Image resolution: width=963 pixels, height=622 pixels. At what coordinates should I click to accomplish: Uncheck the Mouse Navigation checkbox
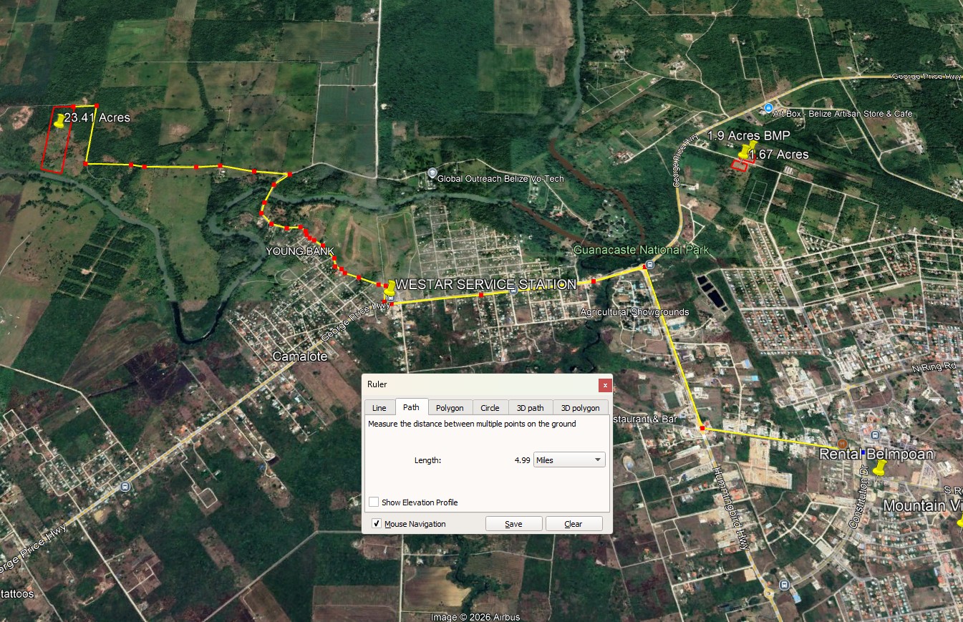point(377,524)
